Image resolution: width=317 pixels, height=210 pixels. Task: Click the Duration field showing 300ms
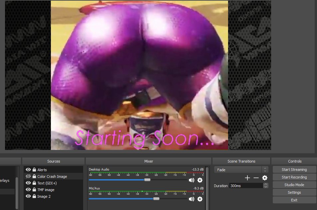pyautogui.click(x=246, y=186)
